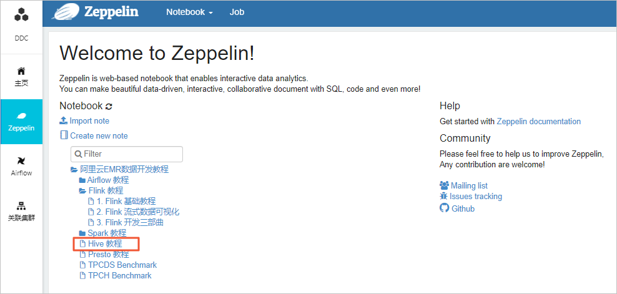Select the Zeppelin sidebar icon

click(x=21, y=116)
